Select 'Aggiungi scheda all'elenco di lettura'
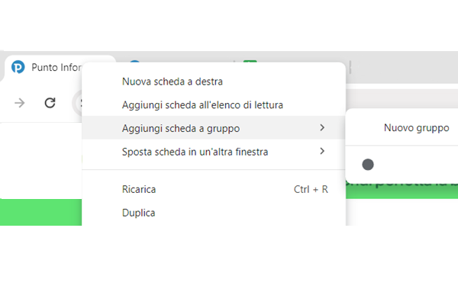Screen dimensions: 458x305 tap(202, 104)
